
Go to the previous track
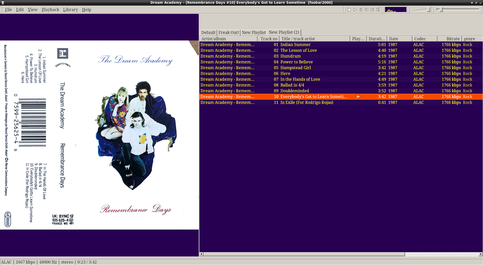pyautogui.click(x=367, y=10)
